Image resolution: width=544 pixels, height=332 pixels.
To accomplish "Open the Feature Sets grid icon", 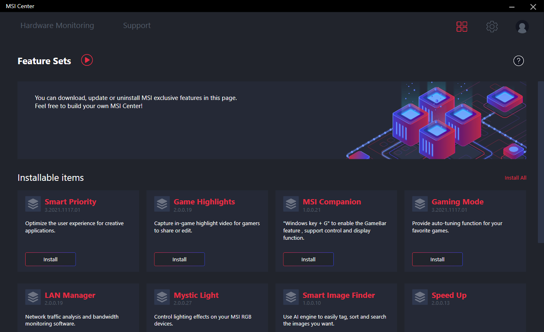I will pos(462,27).
